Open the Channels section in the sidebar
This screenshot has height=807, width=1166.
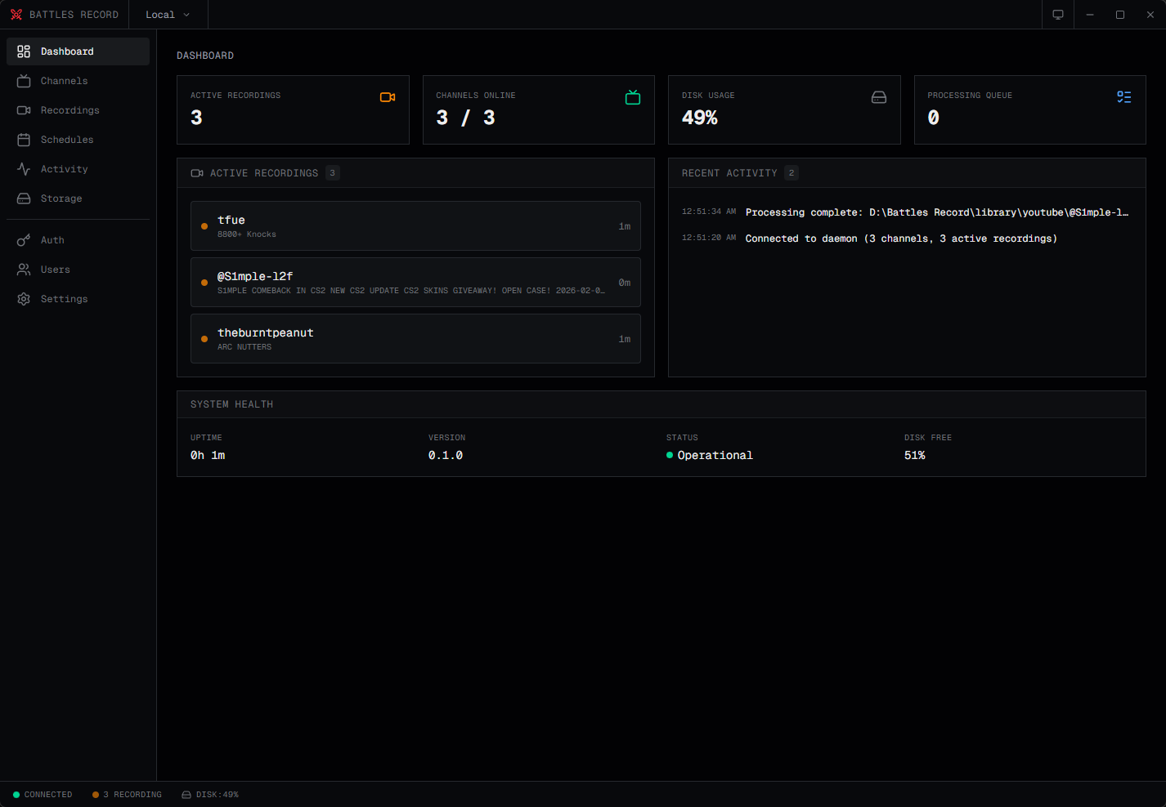(64, 80)
